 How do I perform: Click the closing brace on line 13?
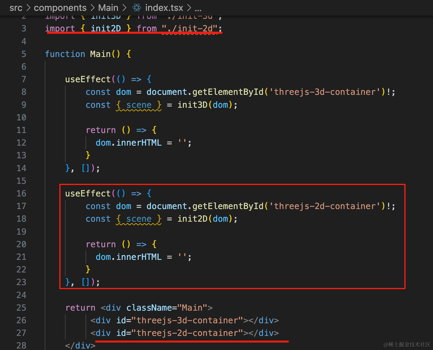click(x=88, y=155)
